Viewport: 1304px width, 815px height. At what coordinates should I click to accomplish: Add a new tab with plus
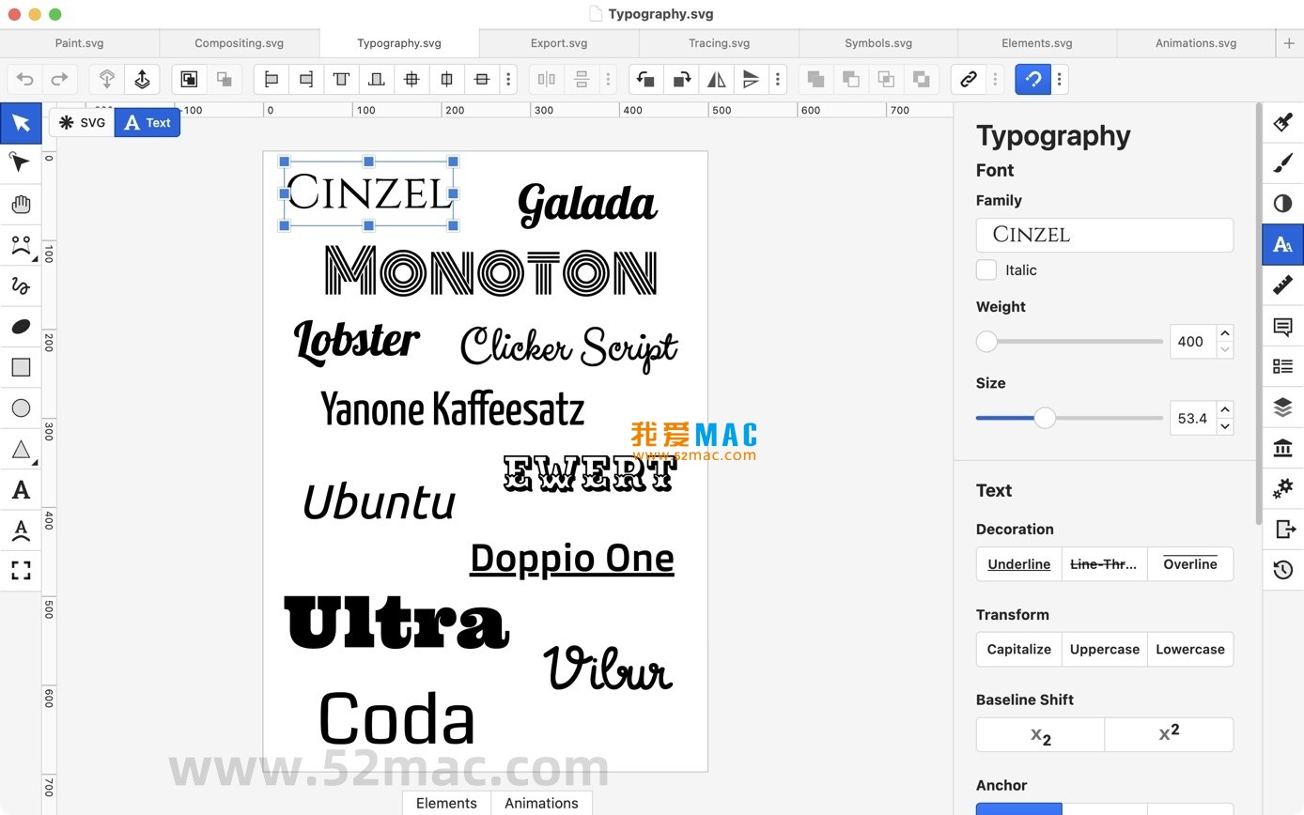click(x=1289, y=43)
